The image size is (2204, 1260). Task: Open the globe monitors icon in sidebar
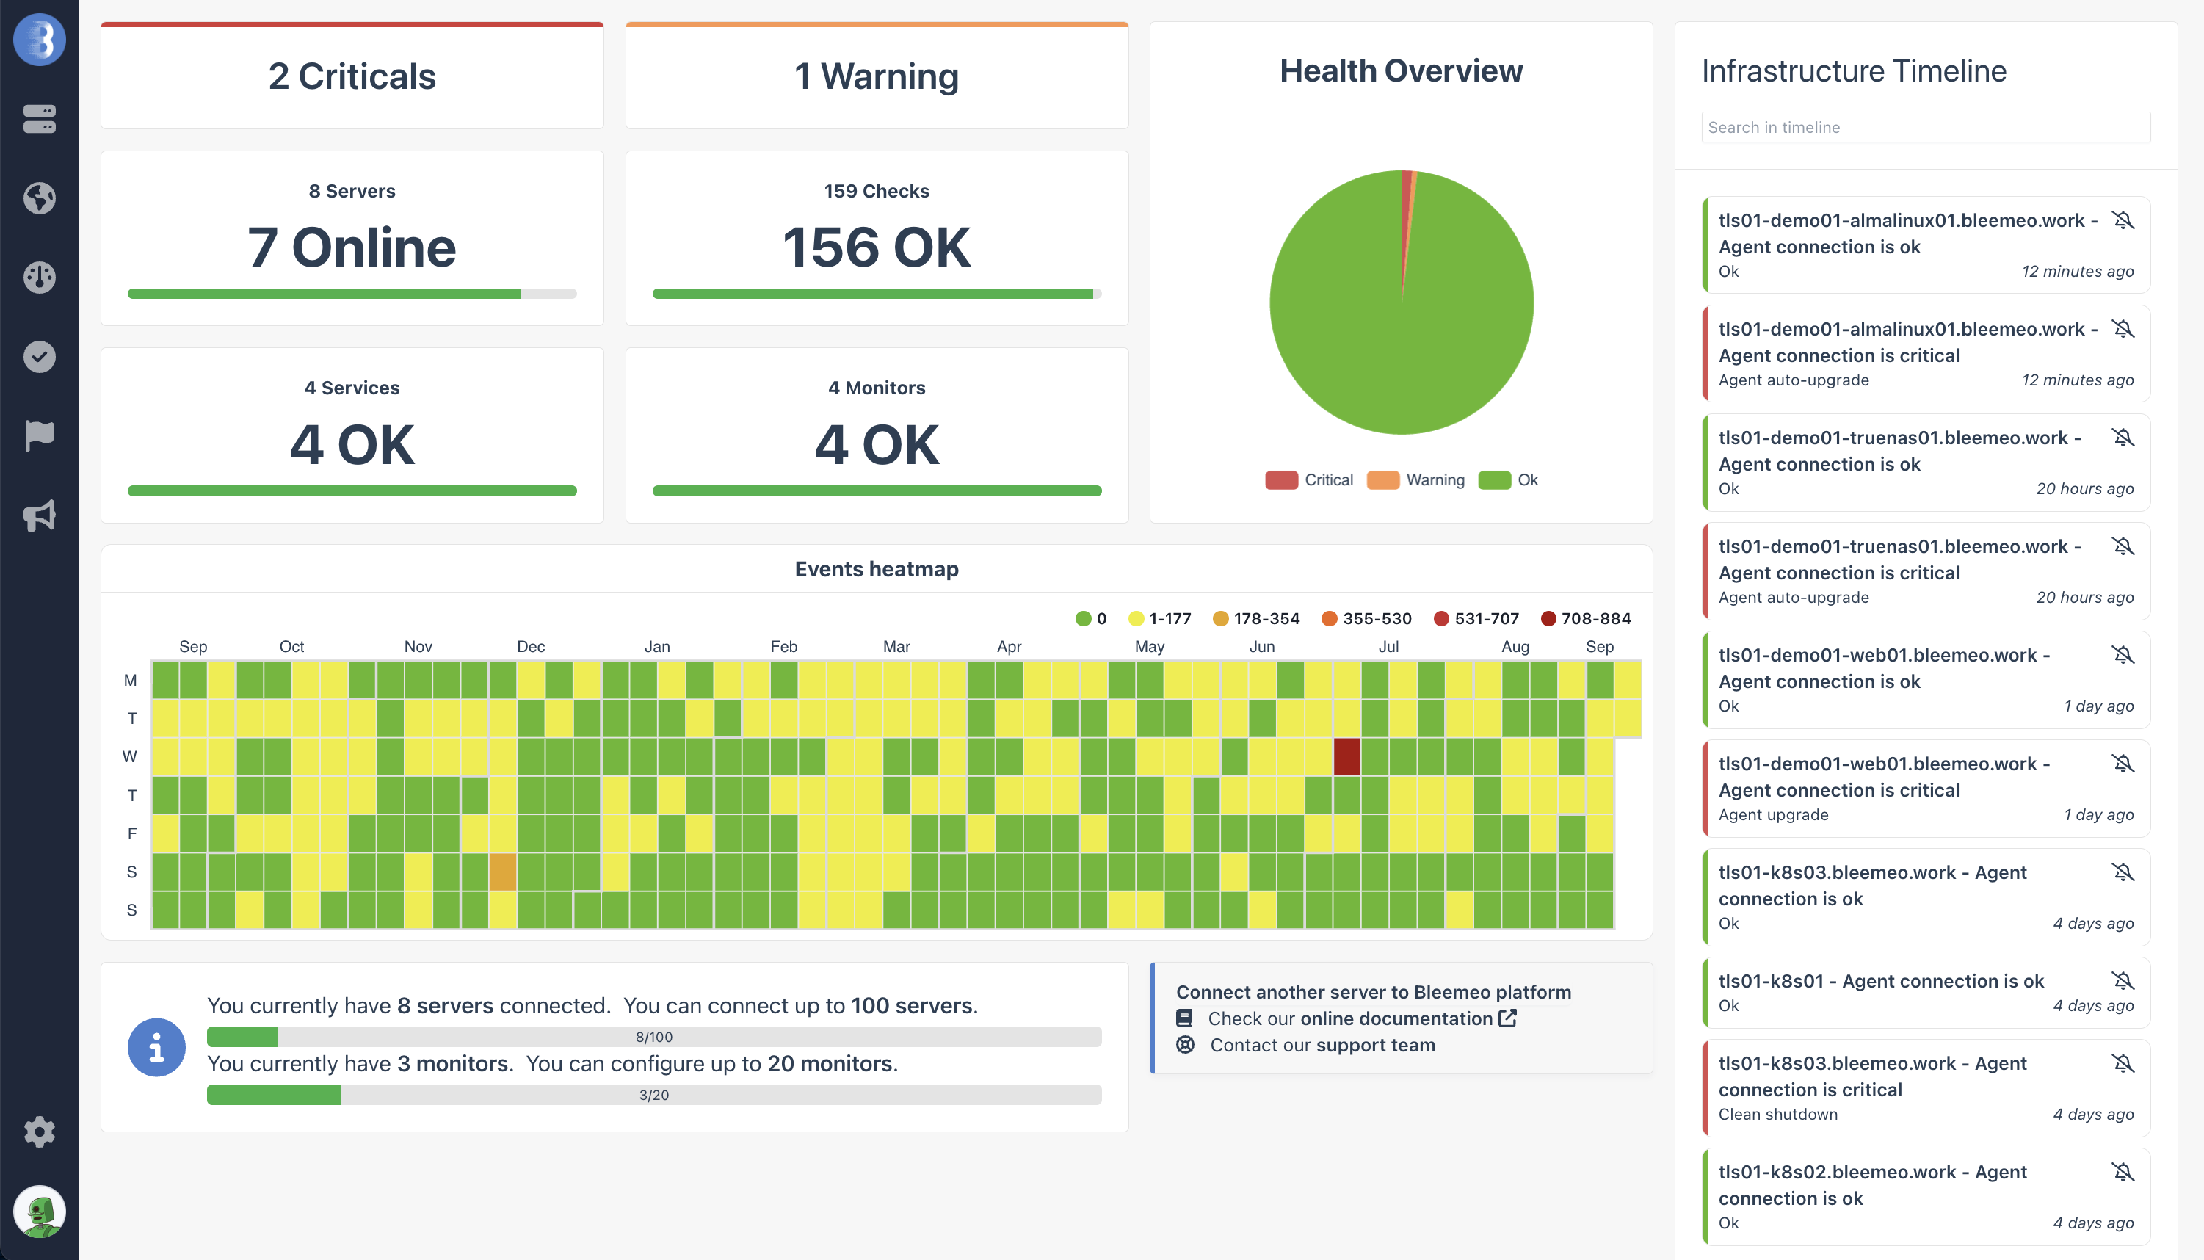pyautogui.click(x=40, y=198)
